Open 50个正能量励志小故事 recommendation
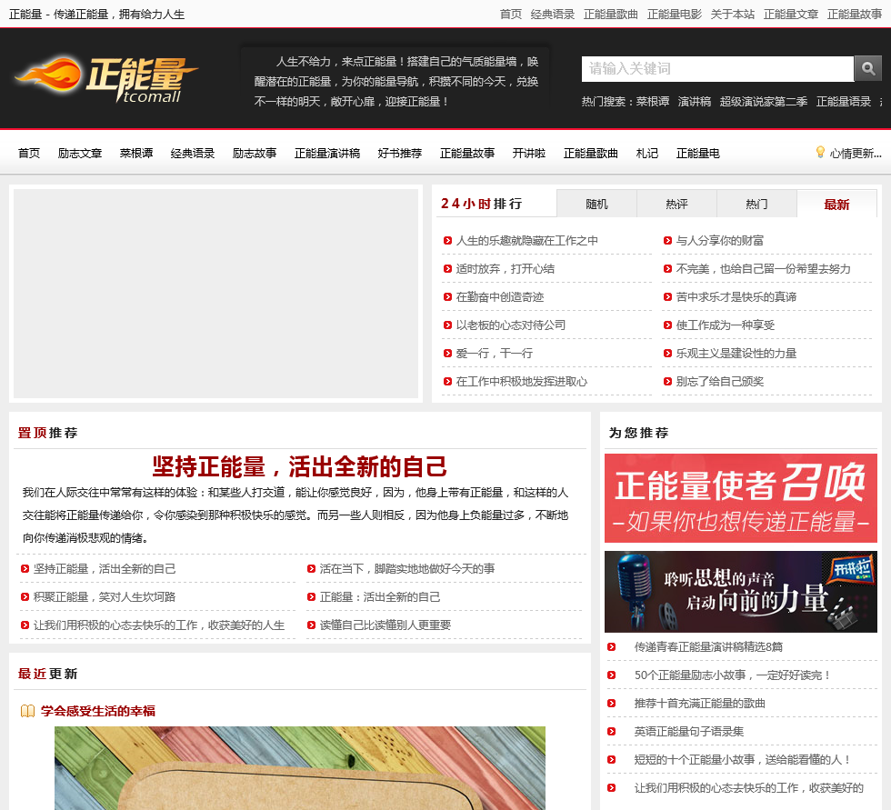The image size is (891, 810). [x=733, y=675]
